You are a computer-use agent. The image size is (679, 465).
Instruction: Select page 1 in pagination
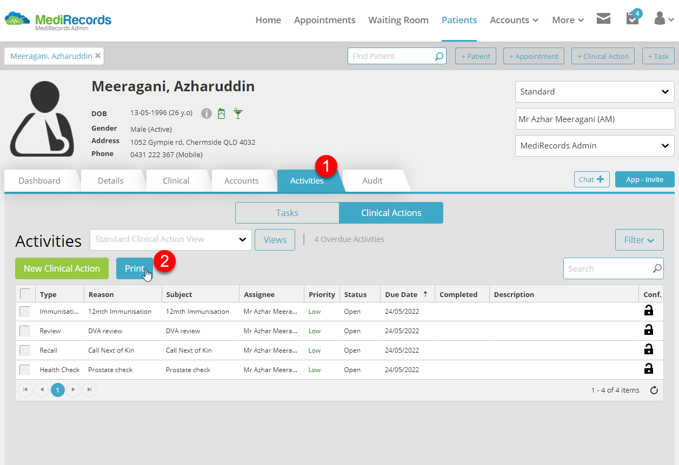point(58,389)
